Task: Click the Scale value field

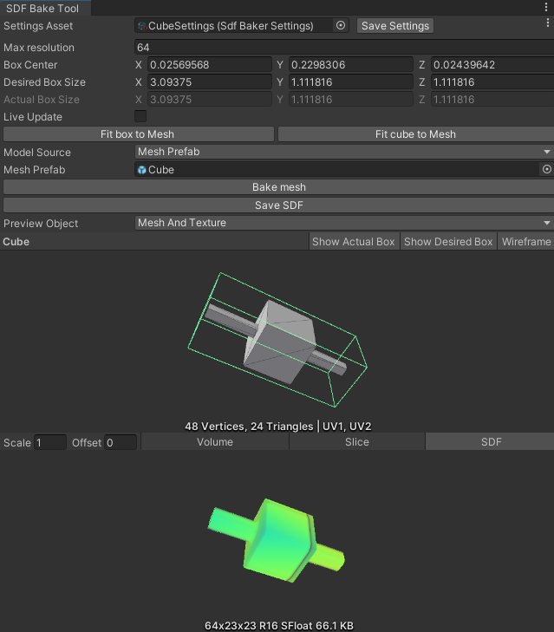Action: tap(49, 443)
